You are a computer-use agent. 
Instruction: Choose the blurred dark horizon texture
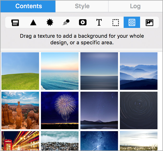click(x=99, y=71)
